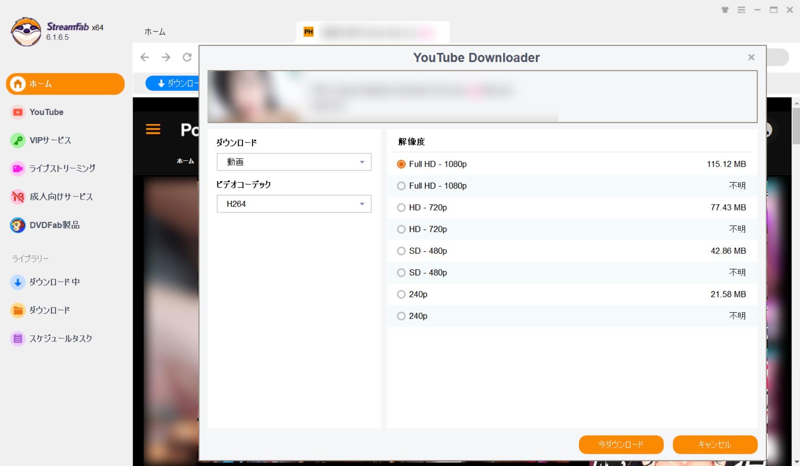
Task: Go back with browser back arrow
Action: point(145,57)
